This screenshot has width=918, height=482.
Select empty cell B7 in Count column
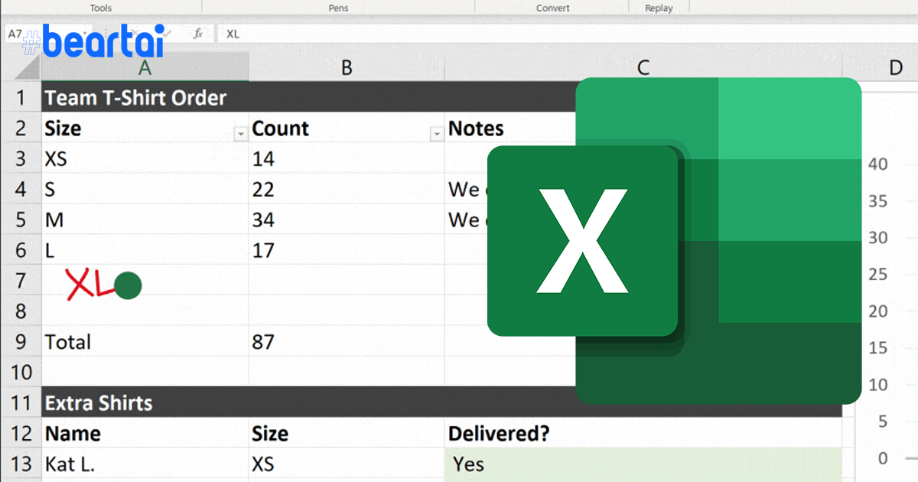[x=347, y=281]
